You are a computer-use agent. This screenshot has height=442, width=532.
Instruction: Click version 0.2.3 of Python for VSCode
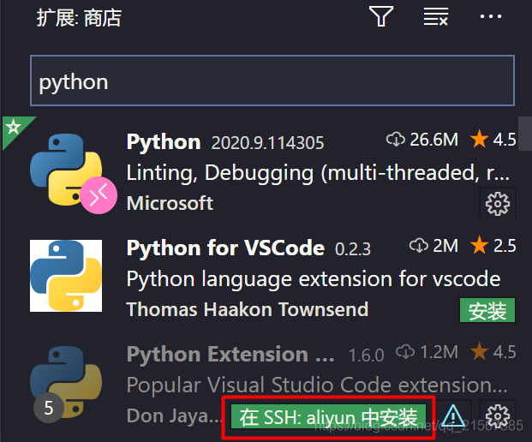point(353,249)
